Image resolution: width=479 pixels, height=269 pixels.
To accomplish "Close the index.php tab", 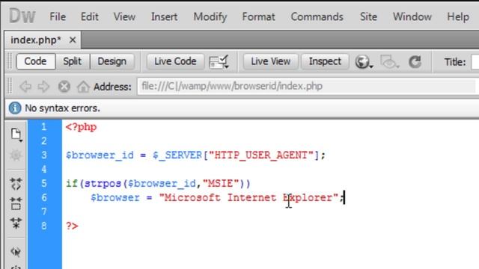I will (73, 40).
